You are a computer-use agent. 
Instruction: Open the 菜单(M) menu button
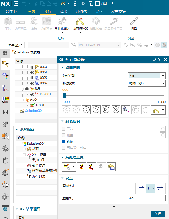tap(13, 45)
